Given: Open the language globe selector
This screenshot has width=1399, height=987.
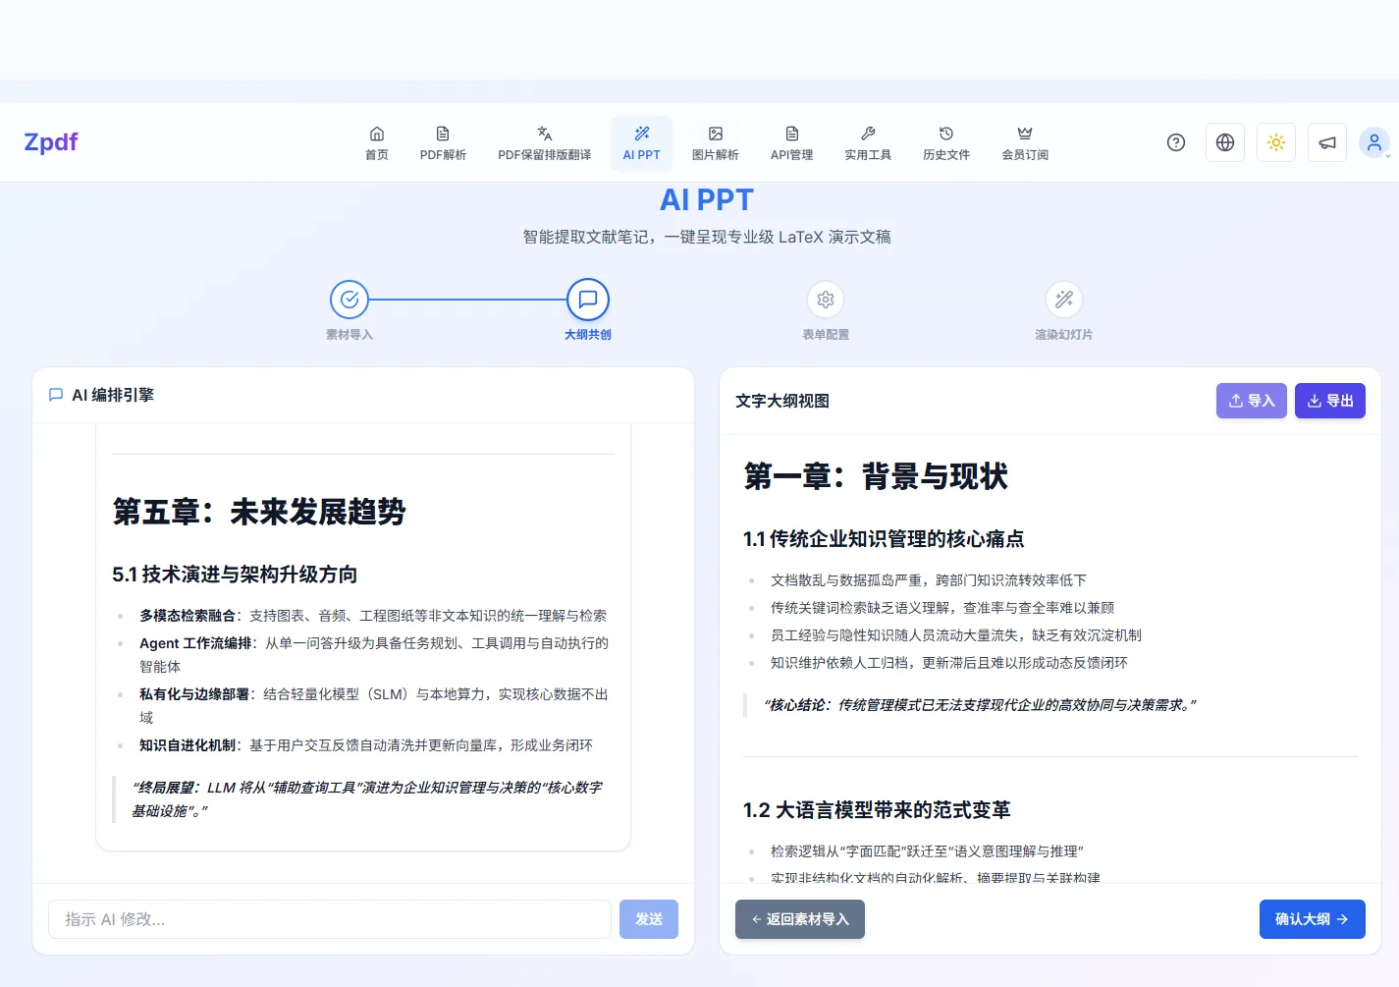Looking at the screenshot, I should coord(1225,142).
